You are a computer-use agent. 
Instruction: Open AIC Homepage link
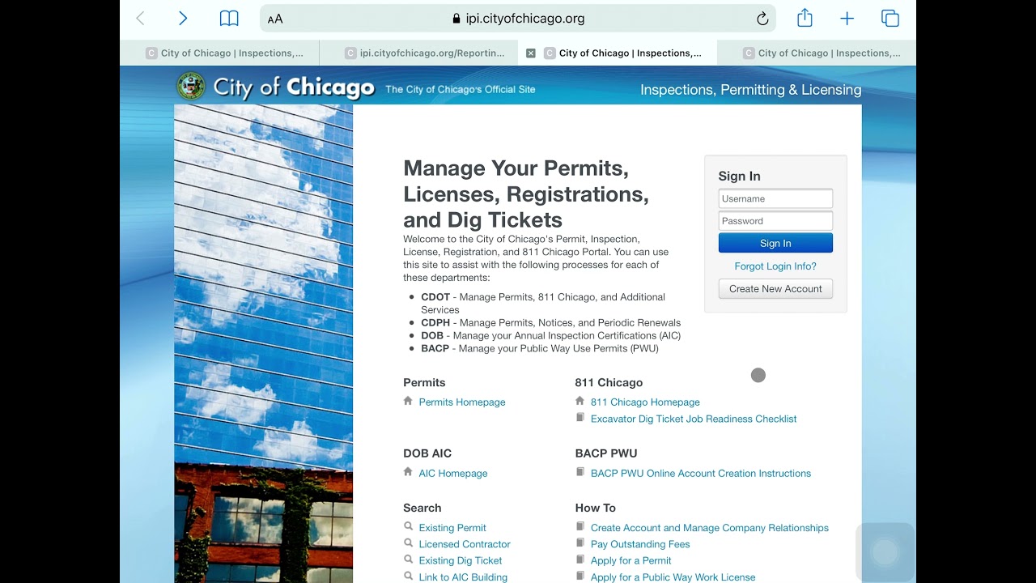point(453,474)
